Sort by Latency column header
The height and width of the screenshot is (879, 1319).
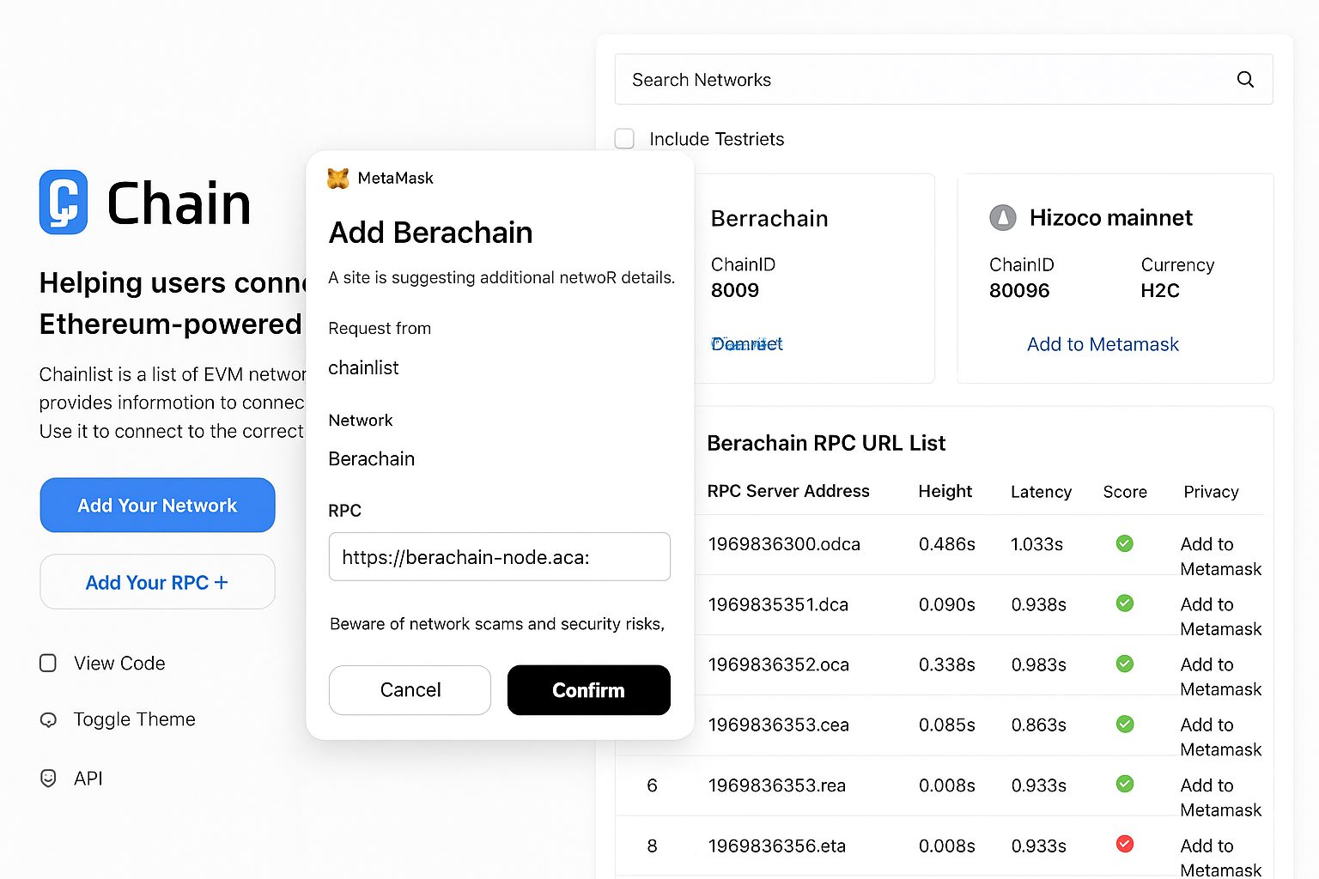click(1041, 492)
